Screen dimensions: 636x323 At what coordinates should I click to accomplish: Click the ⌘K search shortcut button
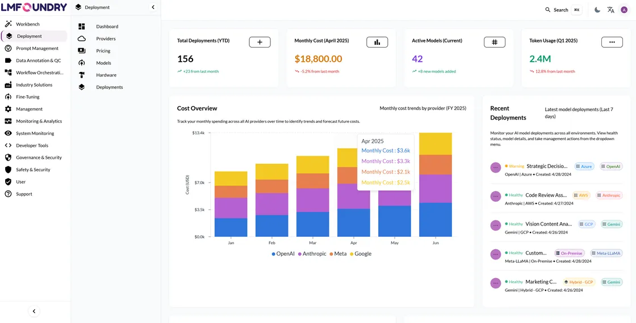click(x=576, y=10)
